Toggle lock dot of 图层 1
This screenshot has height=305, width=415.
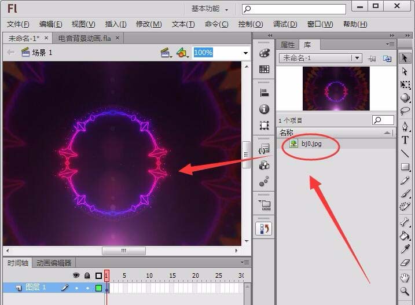click(87, 288)
